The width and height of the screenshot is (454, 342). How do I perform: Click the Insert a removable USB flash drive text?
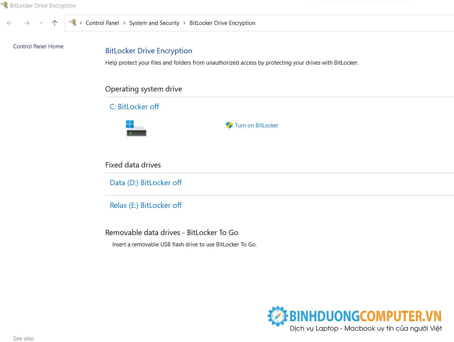(x=184, y=245)
